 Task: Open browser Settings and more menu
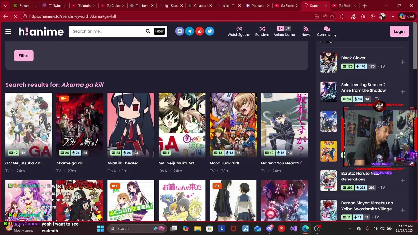392,16
